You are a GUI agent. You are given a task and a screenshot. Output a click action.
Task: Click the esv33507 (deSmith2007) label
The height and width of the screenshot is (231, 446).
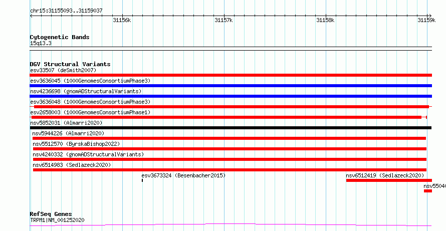63,70
